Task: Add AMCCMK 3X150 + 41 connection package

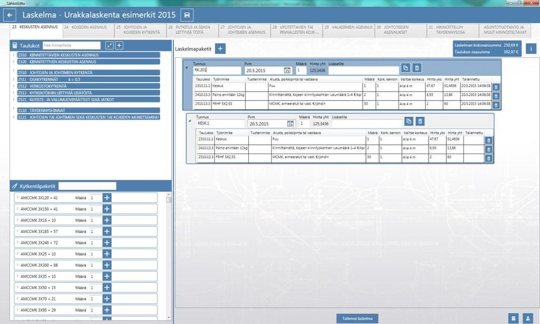Action: [x=107, y=209]
